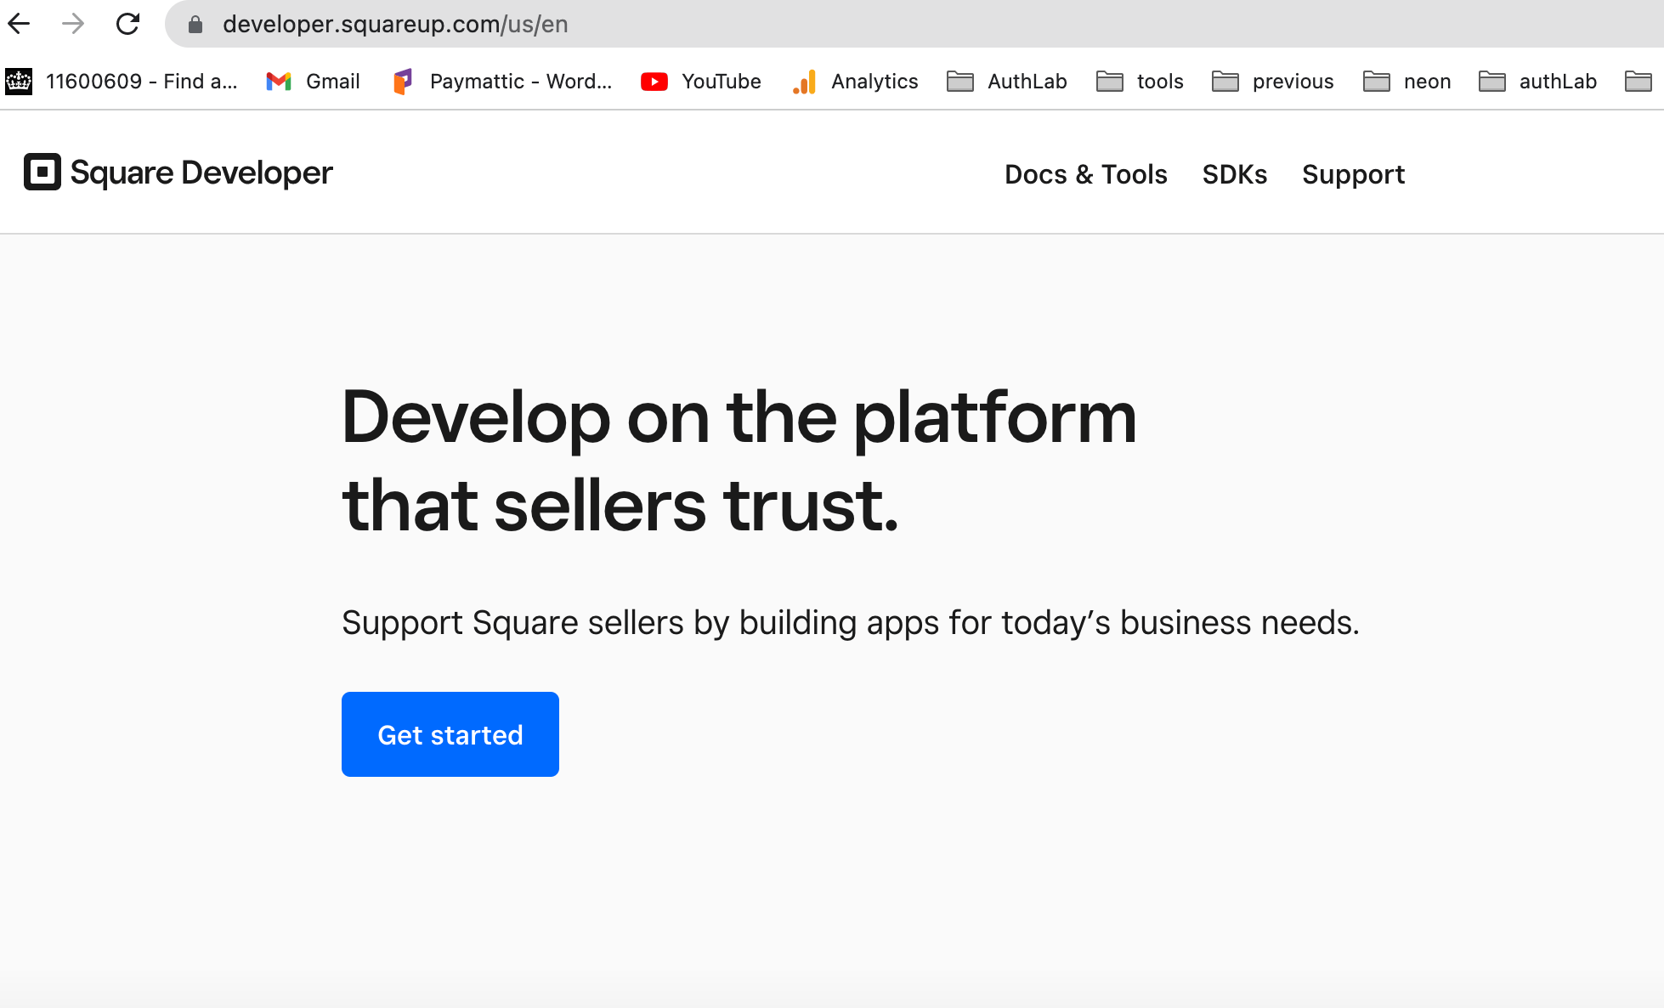Open the 11600609 - Find a... bookmark
Image resolution: width=1664 pixels, height=1008 pixels.
[x=126, y=82]
